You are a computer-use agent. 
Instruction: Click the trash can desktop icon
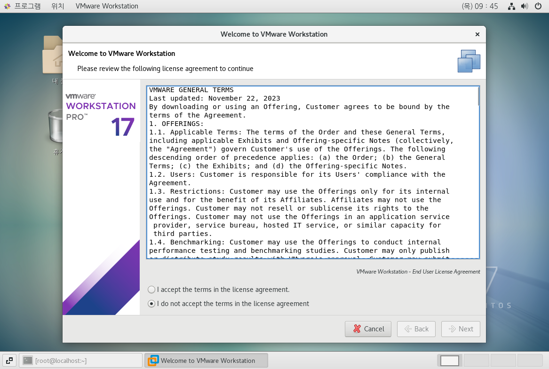[56, 126]
